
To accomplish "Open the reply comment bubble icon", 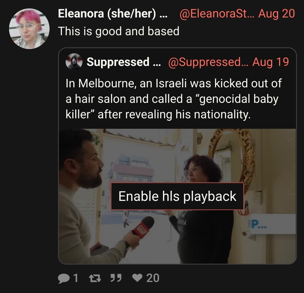I will [64, 278].
